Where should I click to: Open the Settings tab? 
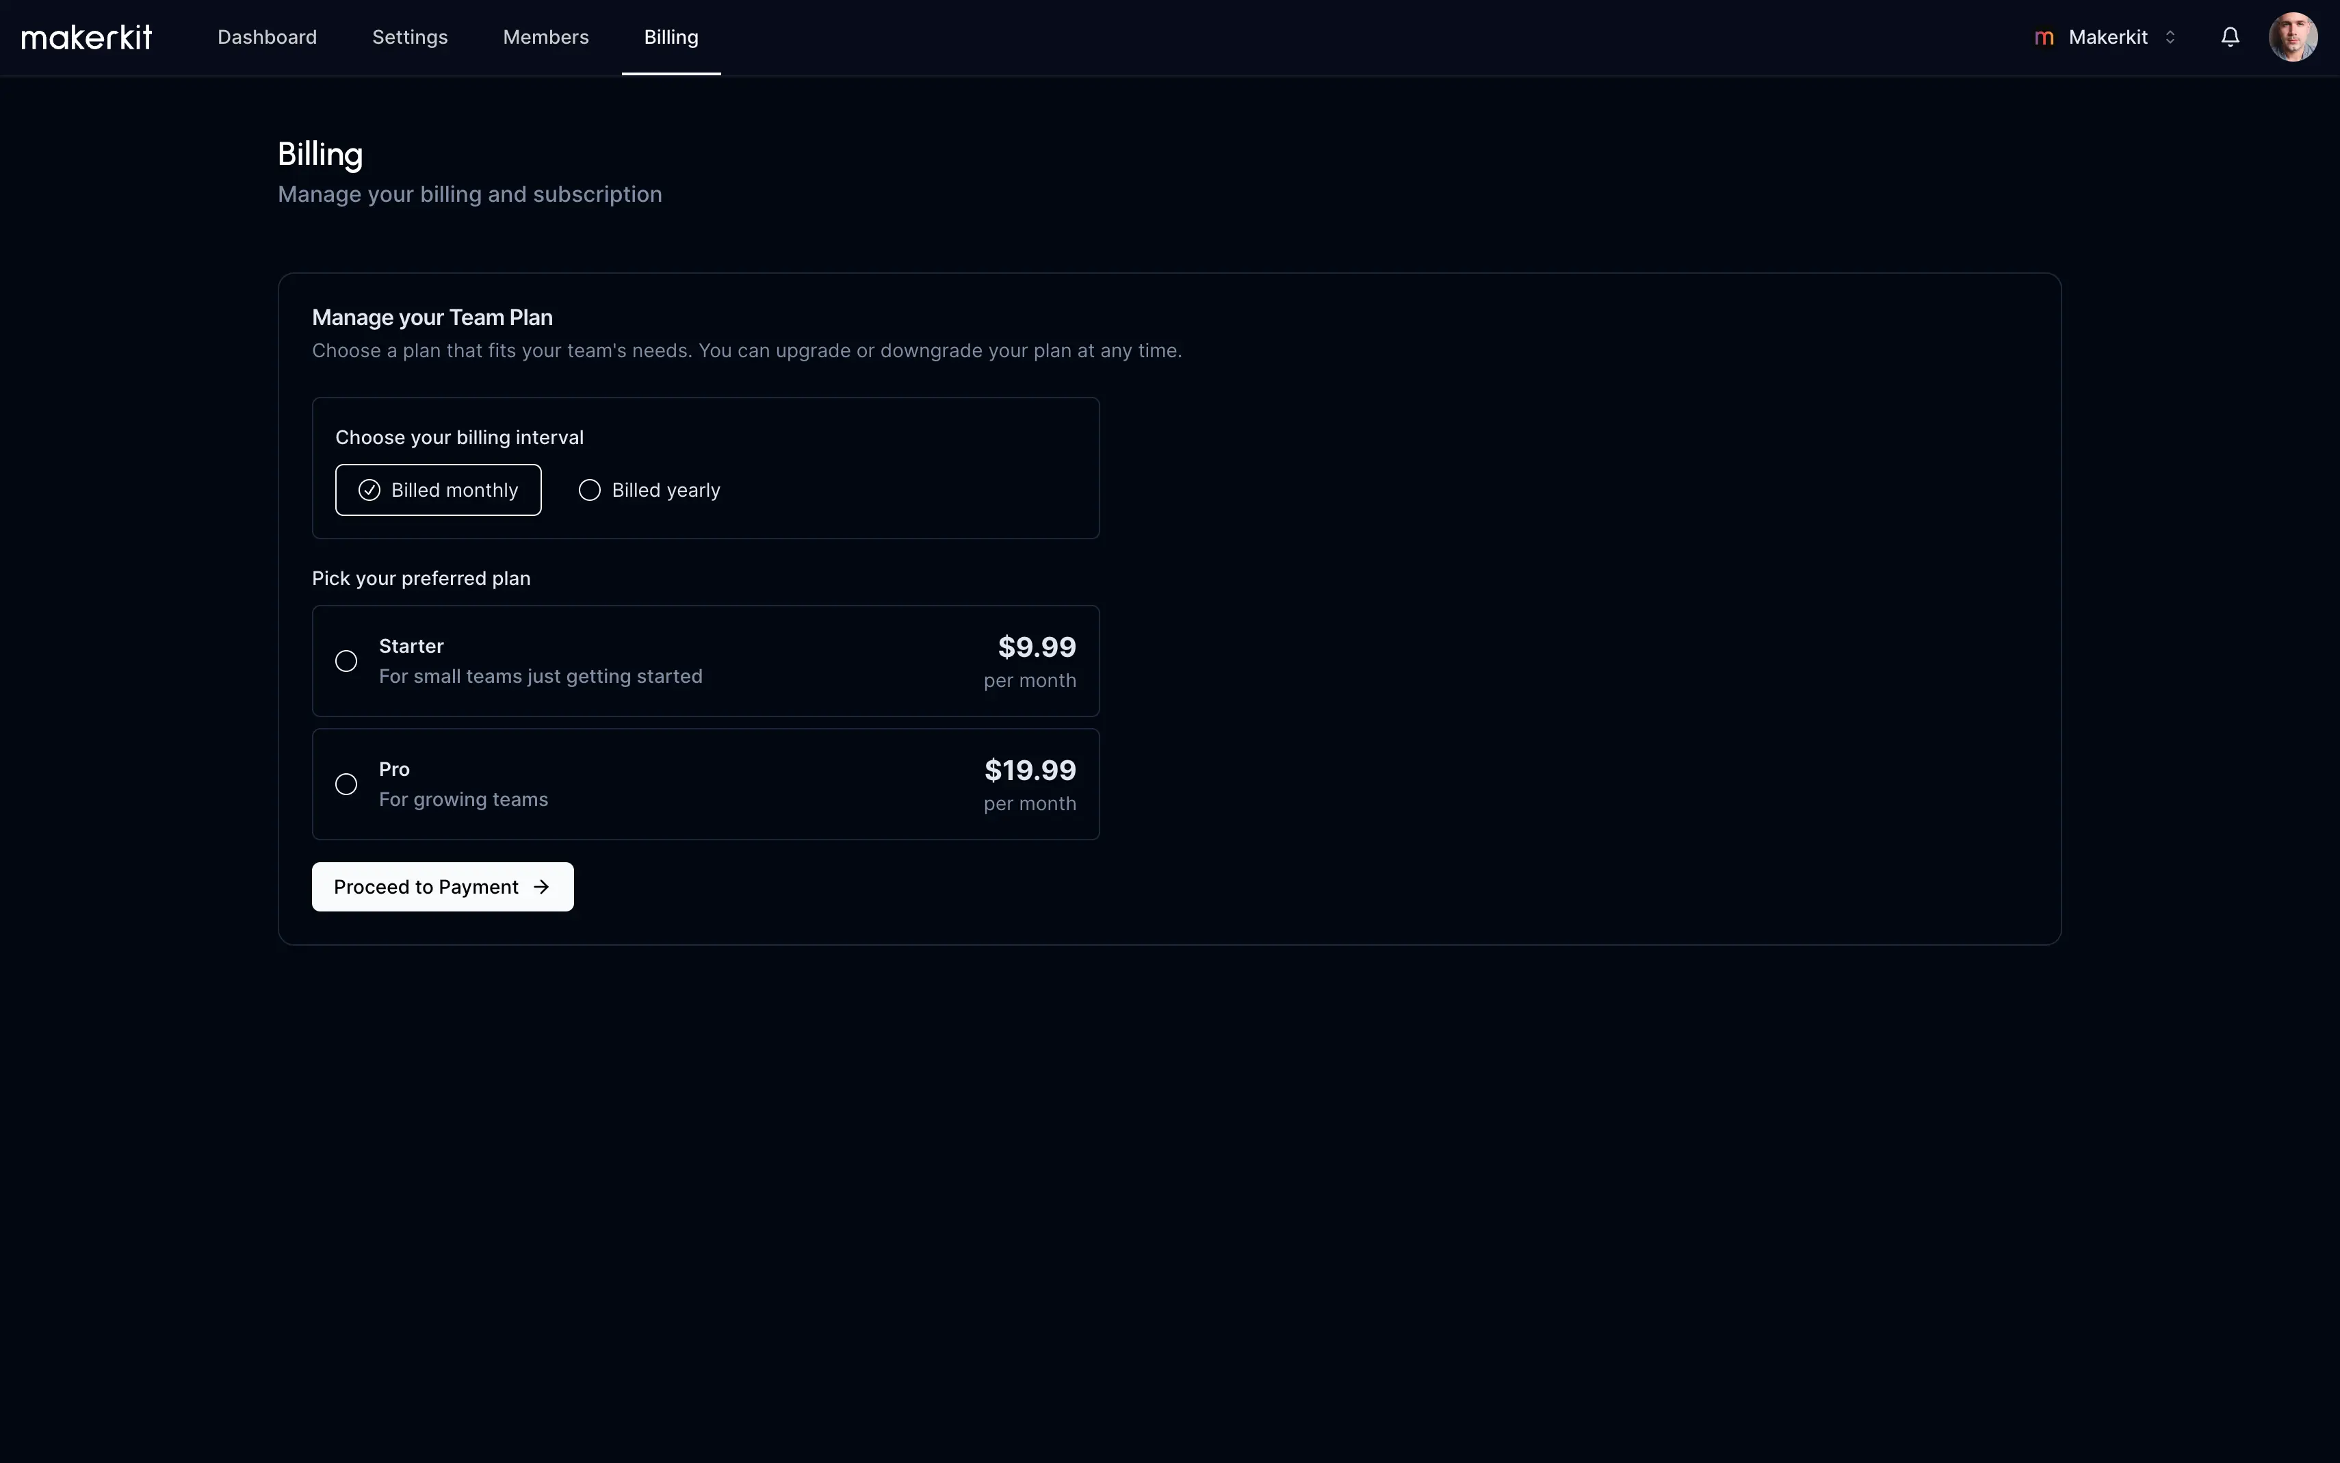pyautogui.click(x=409, y=37)
